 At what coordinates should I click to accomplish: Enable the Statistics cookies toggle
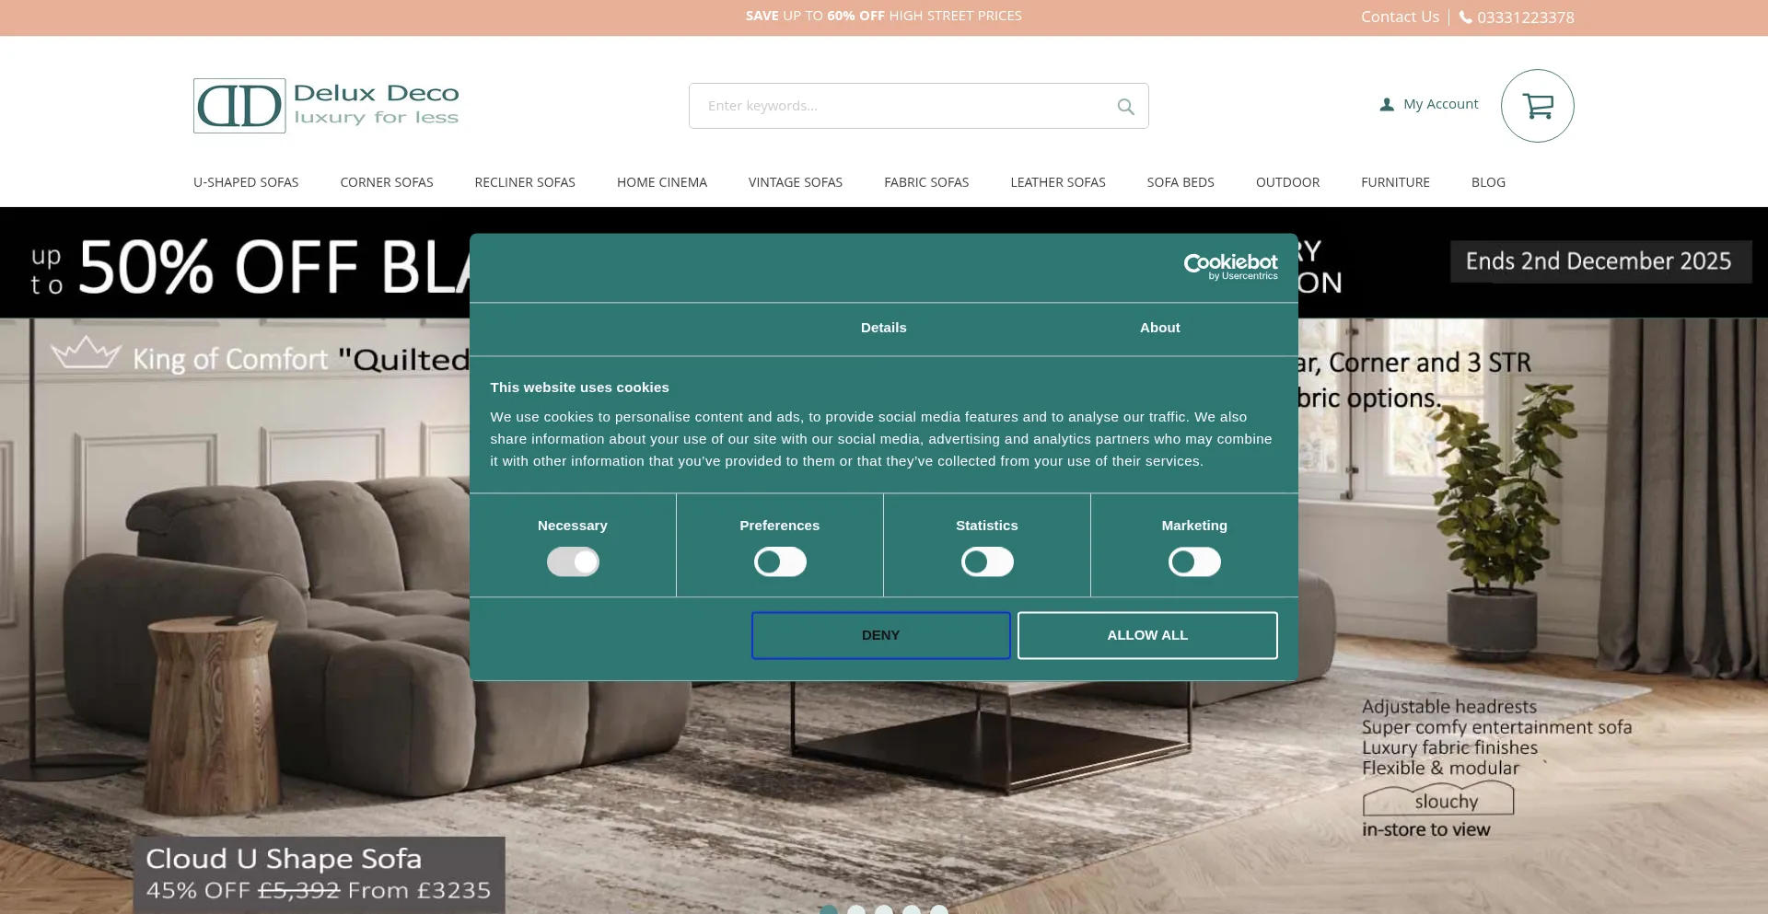987,561
